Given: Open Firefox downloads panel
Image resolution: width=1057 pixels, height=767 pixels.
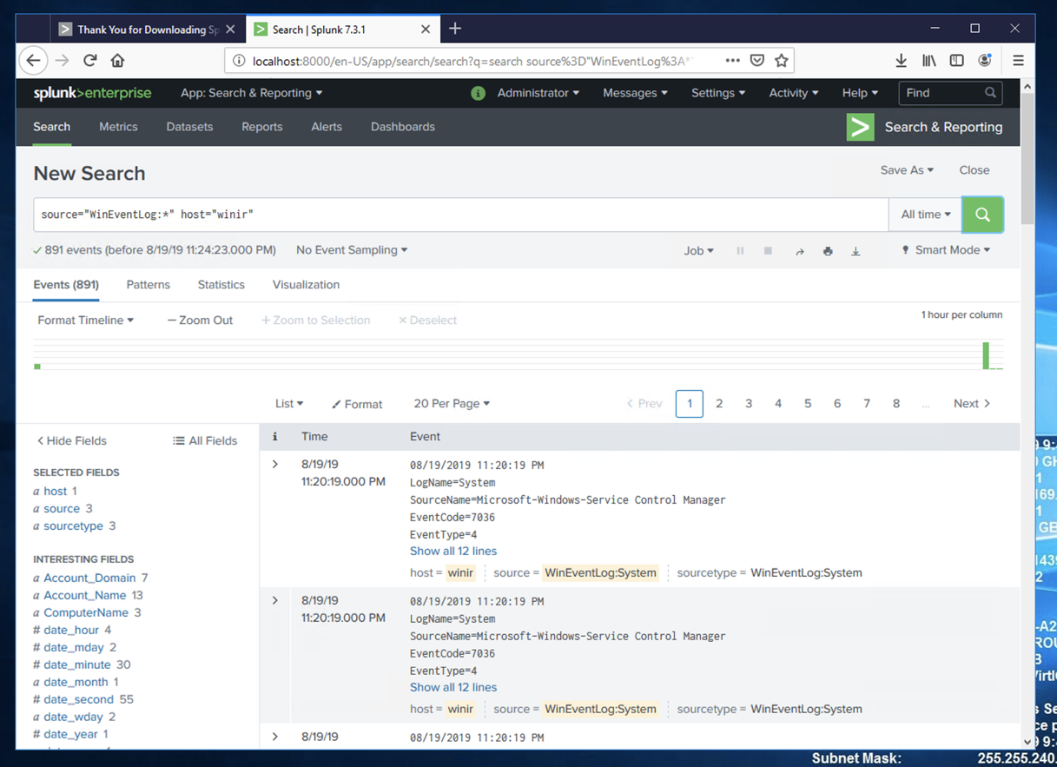Looking at the screenshot, I should point(901,61).
